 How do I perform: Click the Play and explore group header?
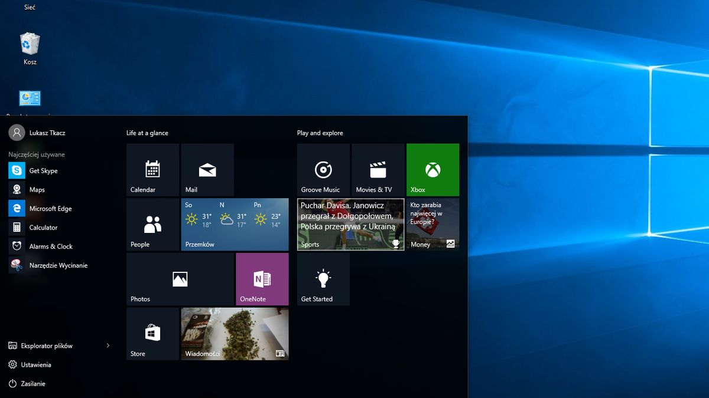(320, 133)
